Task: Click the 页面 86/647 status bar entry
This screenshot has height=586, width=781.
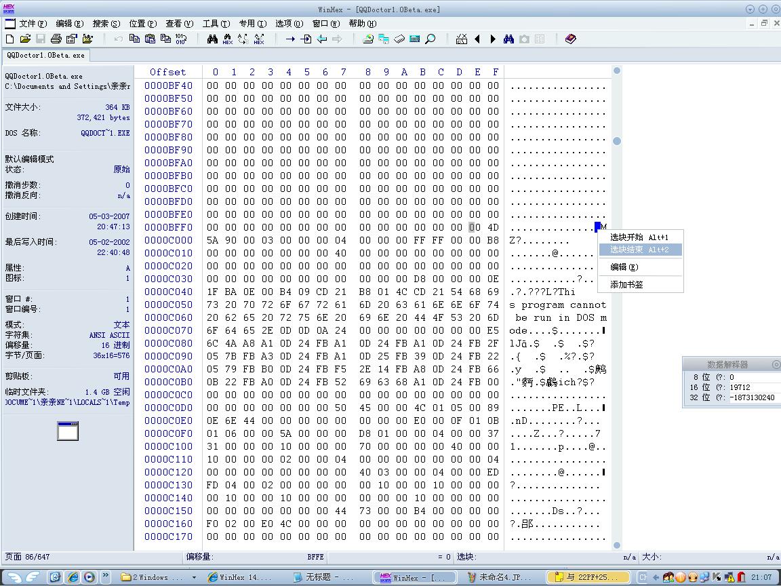Action: click(x=27, y=557)
